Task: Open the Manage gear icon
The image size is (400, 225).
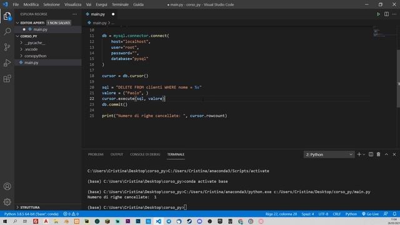Action: (x=7, y=202)
